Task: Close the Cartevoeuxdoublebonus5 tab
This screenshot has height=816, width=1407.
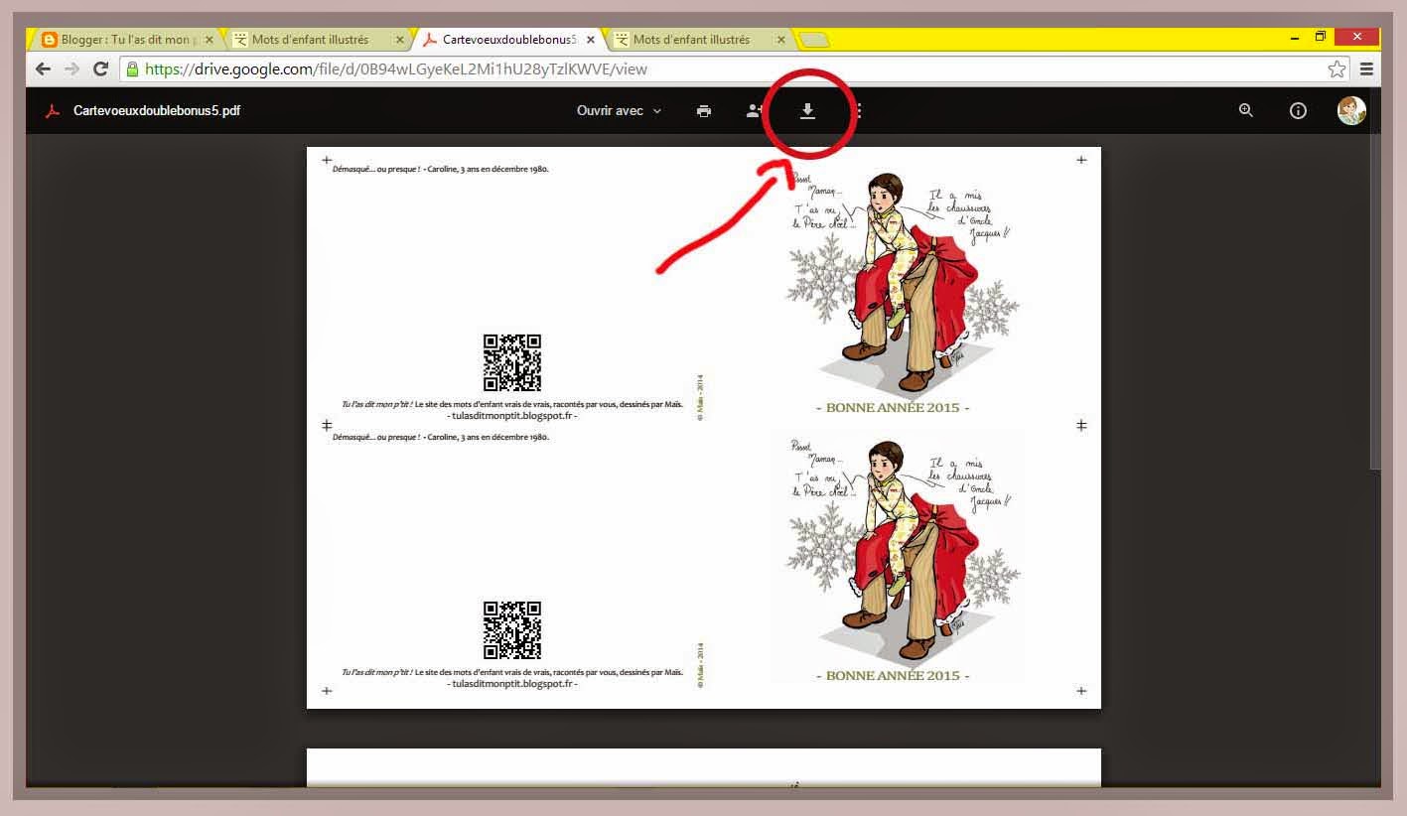Action: pos(591,40)
